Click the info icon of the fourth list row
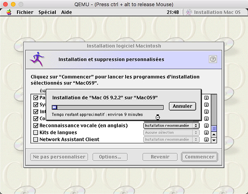The height and width of the screenshot is (194, 248). tap(206, 119)
